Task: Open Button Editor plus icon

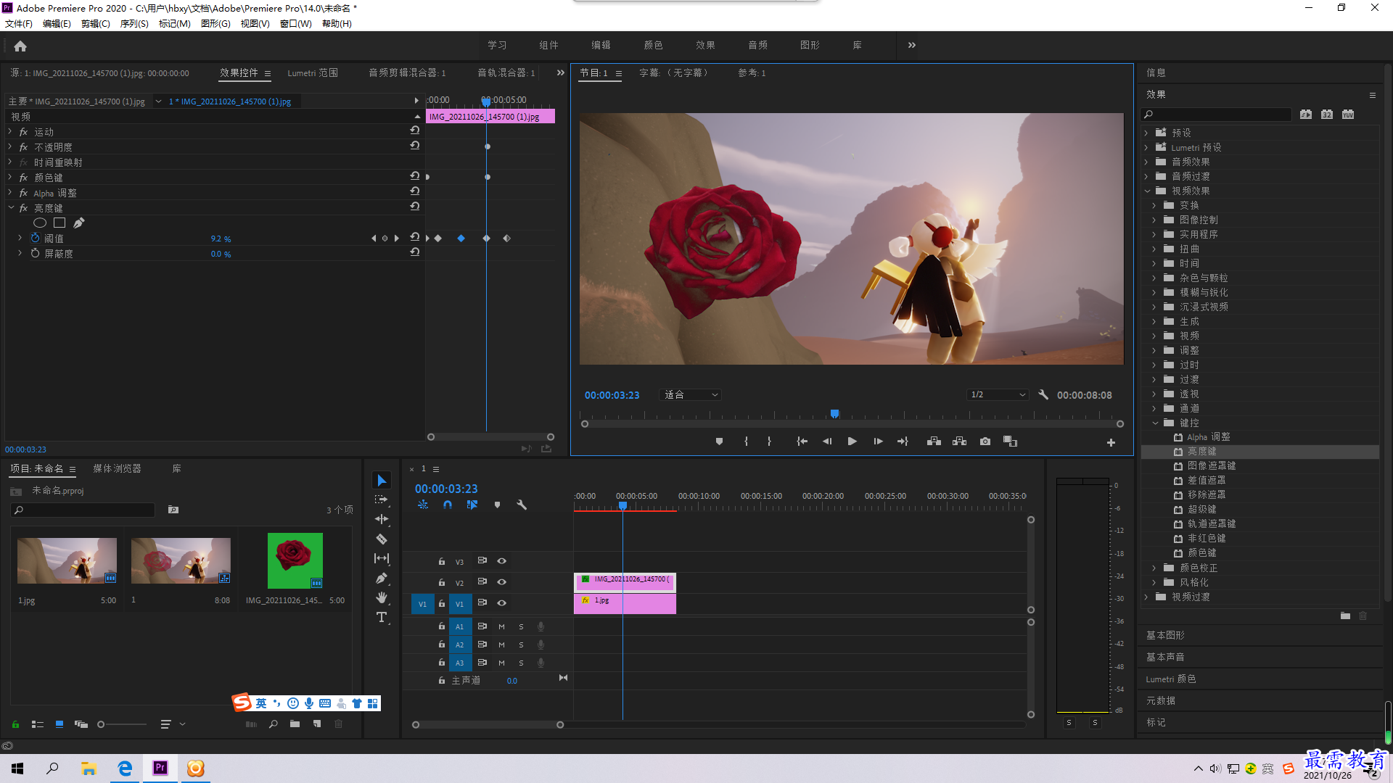Action: point(1111,442)
